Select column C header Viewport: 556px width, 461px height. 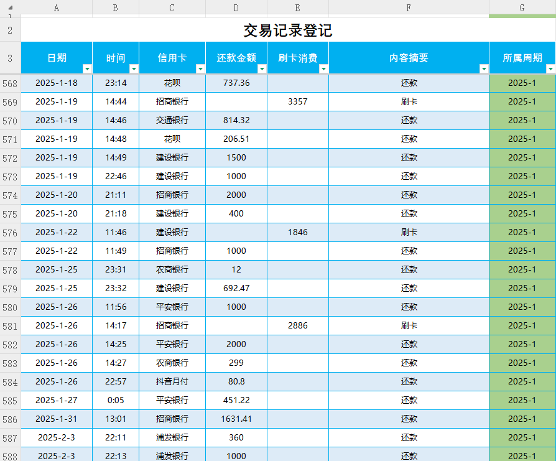pos(172,8)
